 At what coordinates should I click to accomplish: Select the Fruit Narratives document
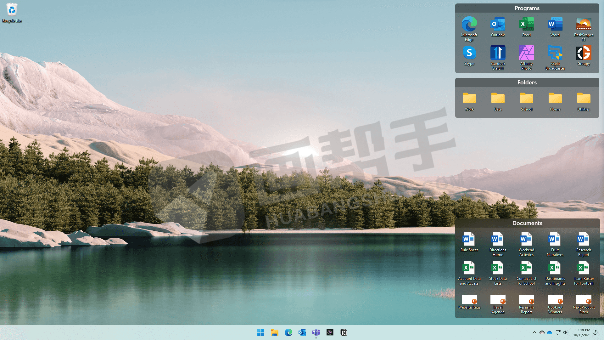(555, 244)
